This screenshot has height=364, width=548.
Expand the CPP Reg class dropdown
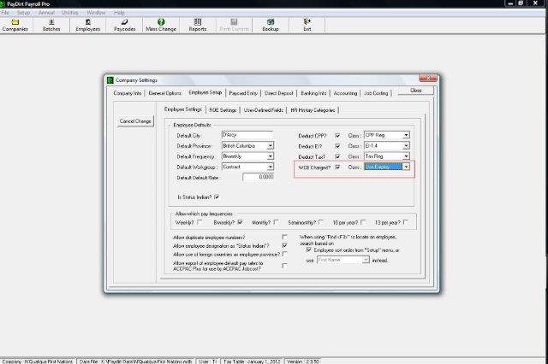point(406,135)
